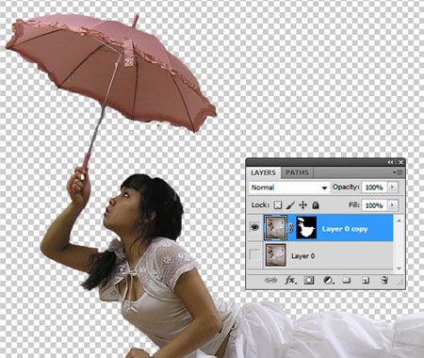Image resolution: width=424 pixels, height=358 pixels.
Task: Create a new group folder icon
Action: tap(347, 280)
